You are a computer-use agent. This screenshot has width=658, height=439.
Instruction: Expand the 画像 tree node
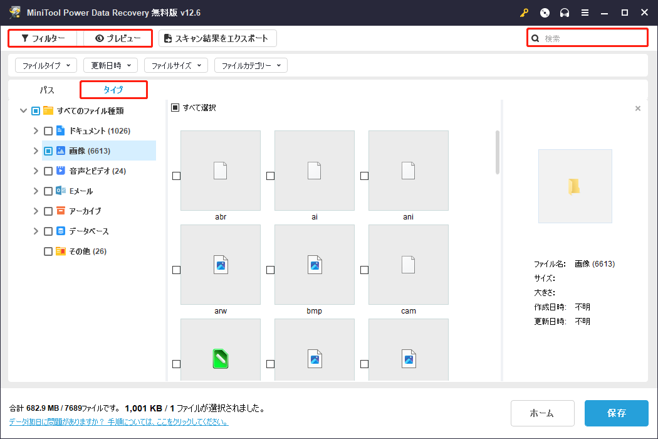[36, 151]
